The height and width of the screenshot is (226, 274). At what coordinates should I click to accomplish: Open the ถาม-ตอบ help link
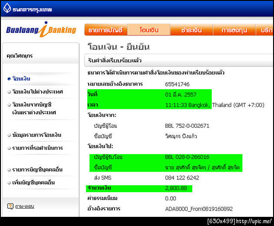coord(25,206)
